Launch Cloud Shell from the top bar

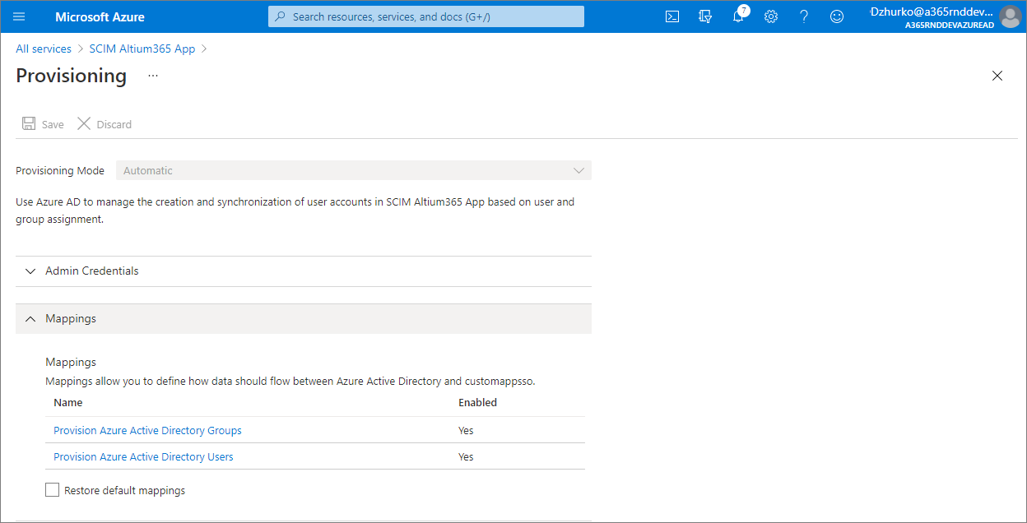(672, 16)
